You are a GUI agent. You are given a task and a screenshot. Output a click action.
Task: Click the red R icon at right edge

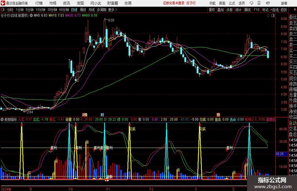pos(294,10)
